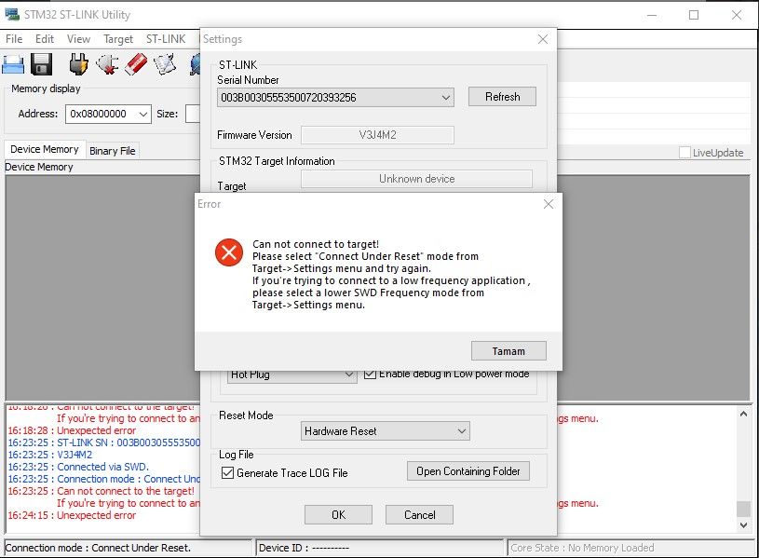Click the Disconnect from target icon
The image size is (759, 558).
[107, 64]
